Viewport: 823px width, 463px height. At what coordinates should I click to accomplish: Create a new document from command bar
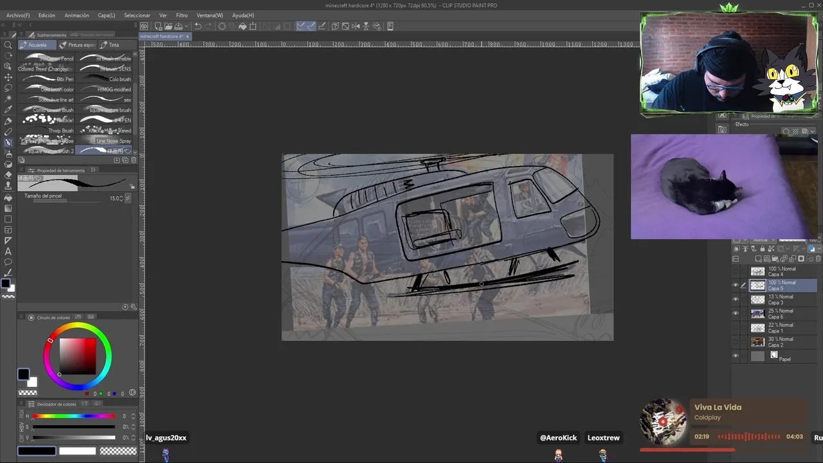(157, 26)
